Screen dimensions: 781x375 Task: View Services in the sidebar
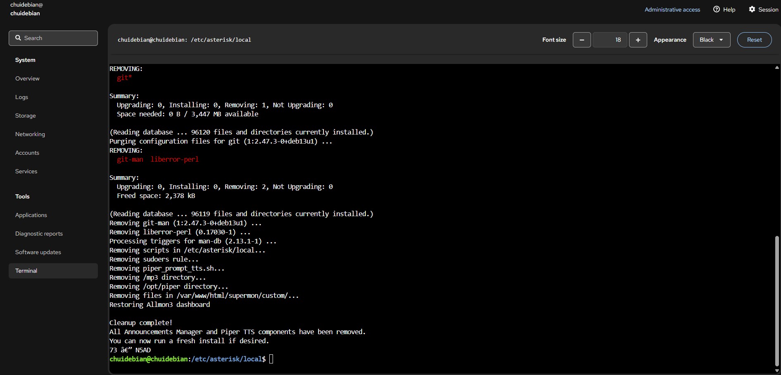pos(26,171)
